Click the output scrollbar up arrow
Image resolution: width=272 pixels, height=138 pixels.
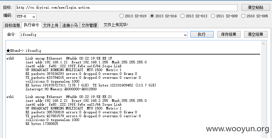pos(263,44)
